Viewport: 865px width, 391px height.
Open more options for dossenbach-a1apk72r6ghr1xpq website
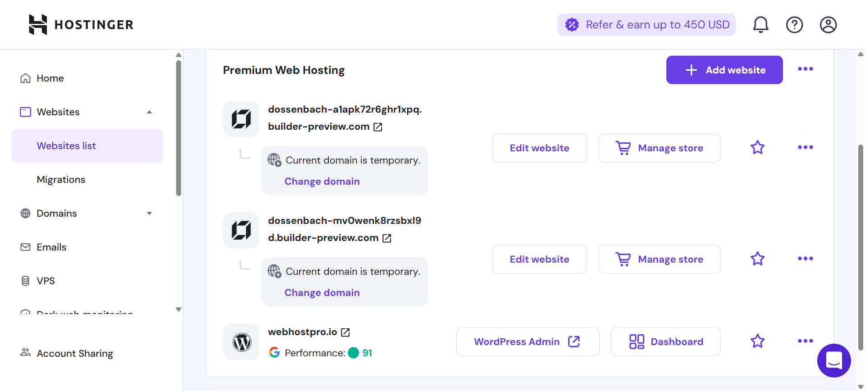click(806, 147)
